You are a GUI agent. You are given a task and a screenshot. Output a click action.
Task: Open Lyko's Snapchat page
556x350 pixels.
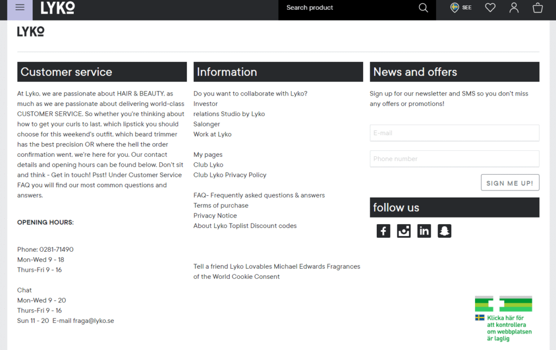point(444,231)
